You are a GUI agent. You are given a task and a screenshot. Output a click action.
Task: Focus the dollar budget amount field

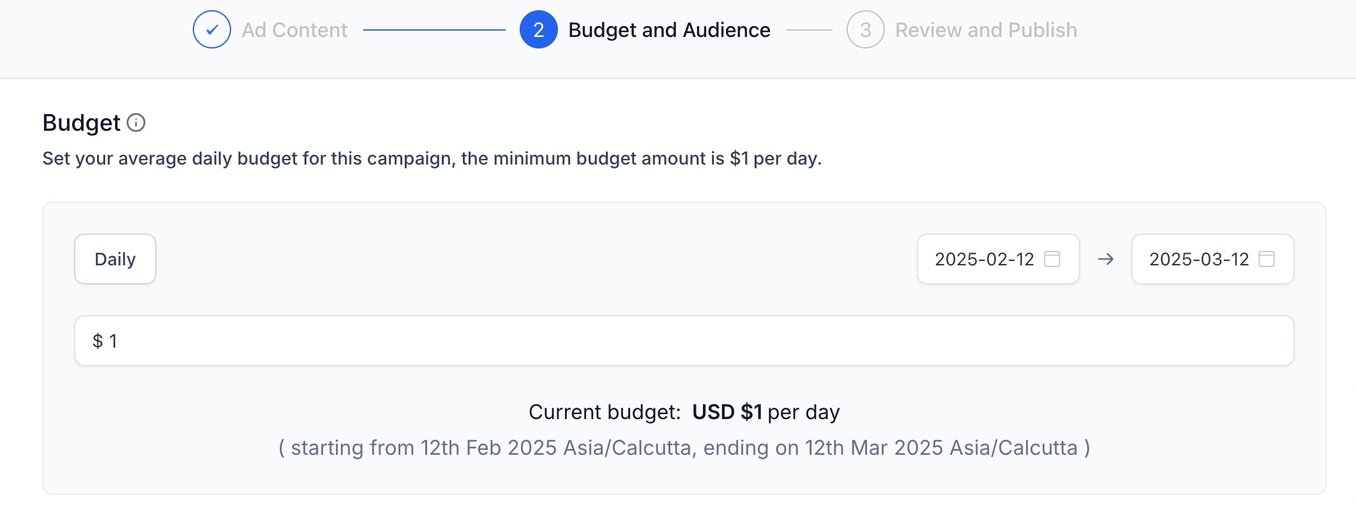684,341
